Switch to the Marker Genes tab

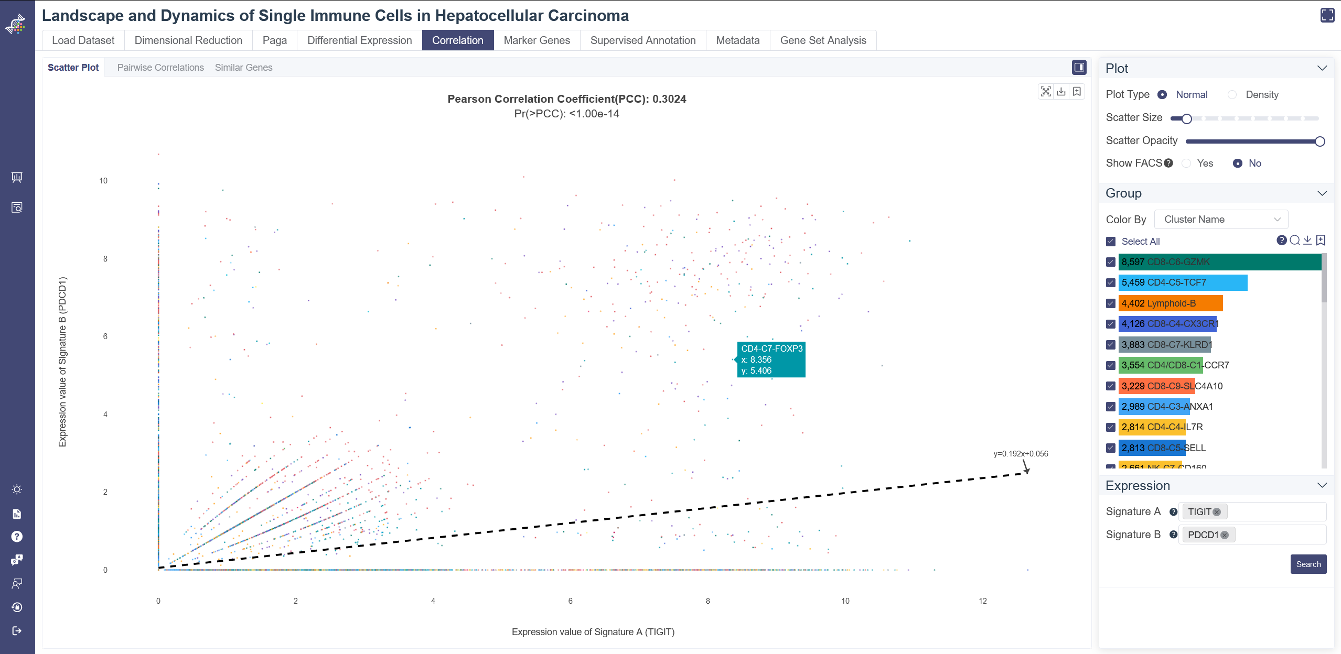click(x=537, y=40)
